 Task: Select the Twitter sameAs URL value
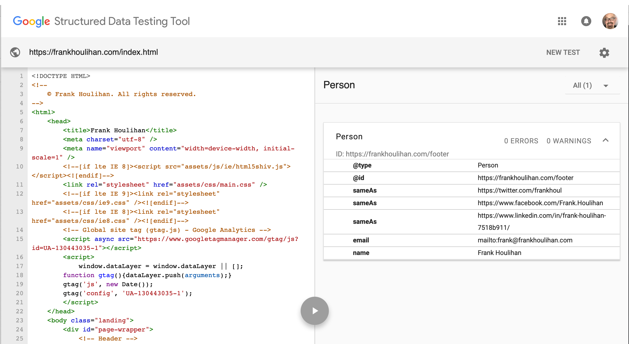pyautogui.click(x=520, y=191)
